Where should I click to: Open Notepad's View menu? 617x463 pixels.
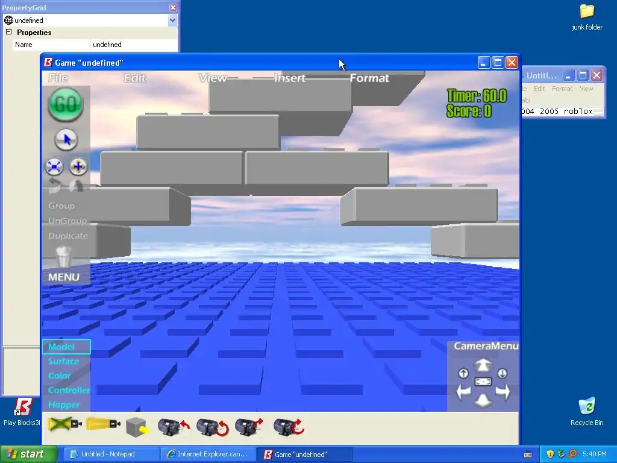(x=586, y=89)
